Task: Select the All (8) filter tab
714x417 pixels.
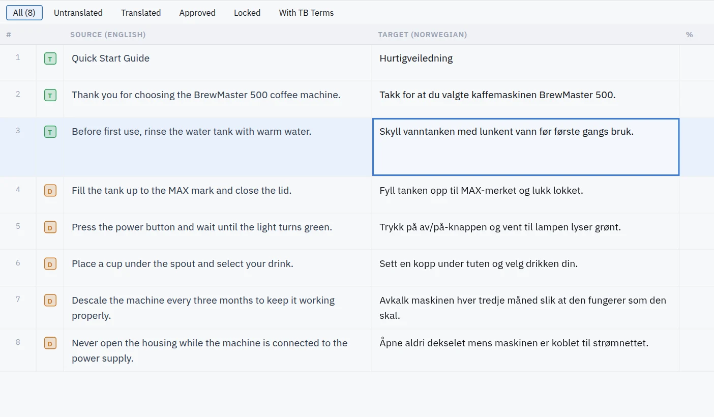Action: 24,13
